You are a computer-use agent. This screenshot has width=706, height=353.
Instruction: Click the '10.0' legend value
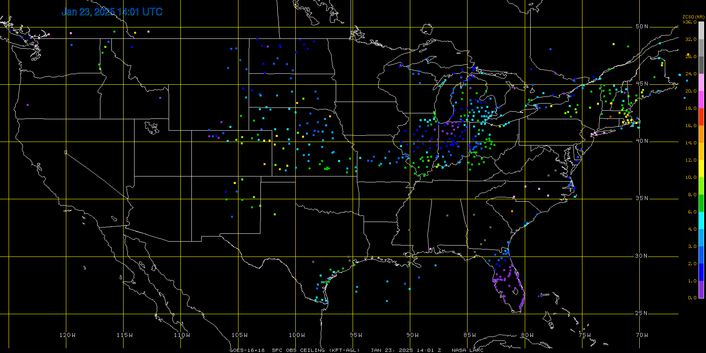point(691,177)
